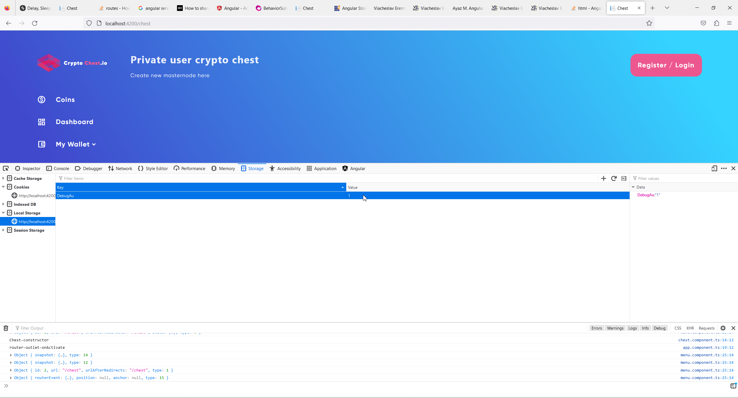Open the extensions puzzle icon

pos(716,23)
